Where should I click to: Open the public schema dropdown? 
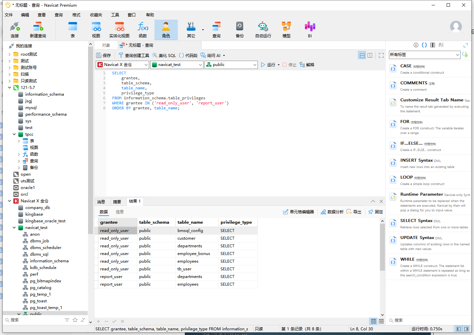[x=231, y=65]
